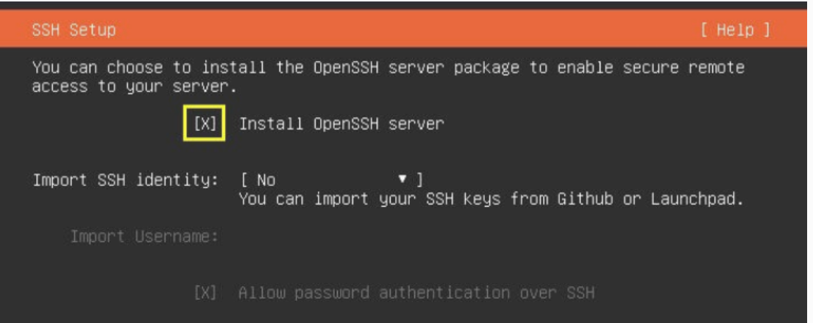The height and width of the screenshot is (323, 813).
Task: Click the OpenSSH server package description line
Action: (x=388, y=68)
